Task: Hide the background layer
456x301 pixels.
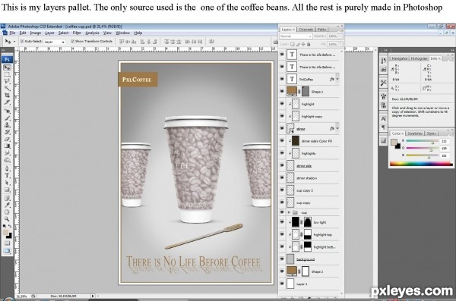Action: pyautogui.click(x=282, y=259)
